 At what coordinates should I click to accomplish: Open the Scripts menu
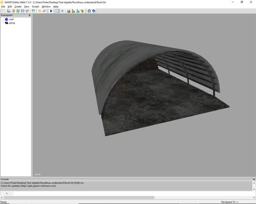click(35, 6)
